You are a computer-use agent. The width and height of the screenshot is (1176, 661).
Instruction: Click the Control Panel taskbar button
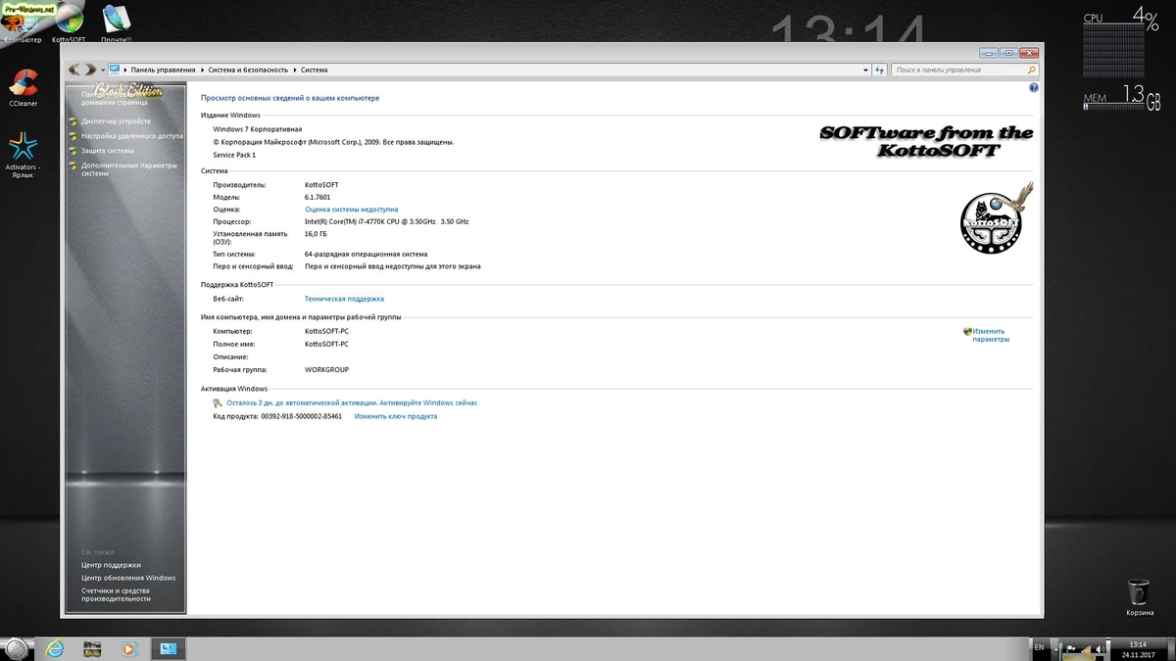coord(169,648)
